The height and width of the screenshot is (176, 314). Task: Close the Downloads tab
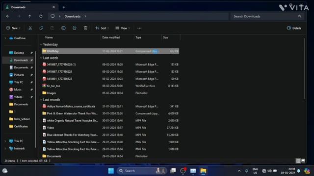[53, 7]
